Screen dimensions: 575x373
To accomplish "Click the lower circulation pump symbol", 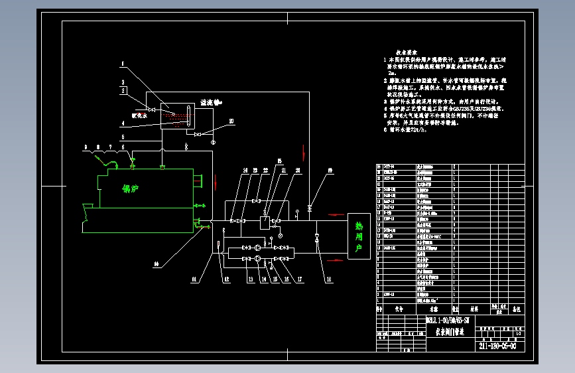I will pyautogui.click(x=258, y=259).
